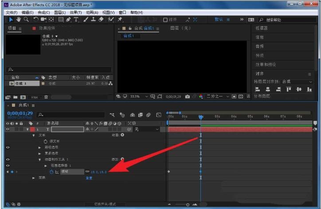321x209 pixels.
Task: Select the Unified Camera tool
Action: tap(43, 19)
